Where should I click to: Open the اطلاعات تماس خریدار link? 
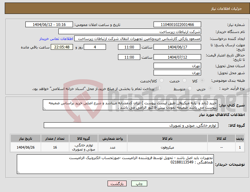pyautogui.click(x=56, y=39)
